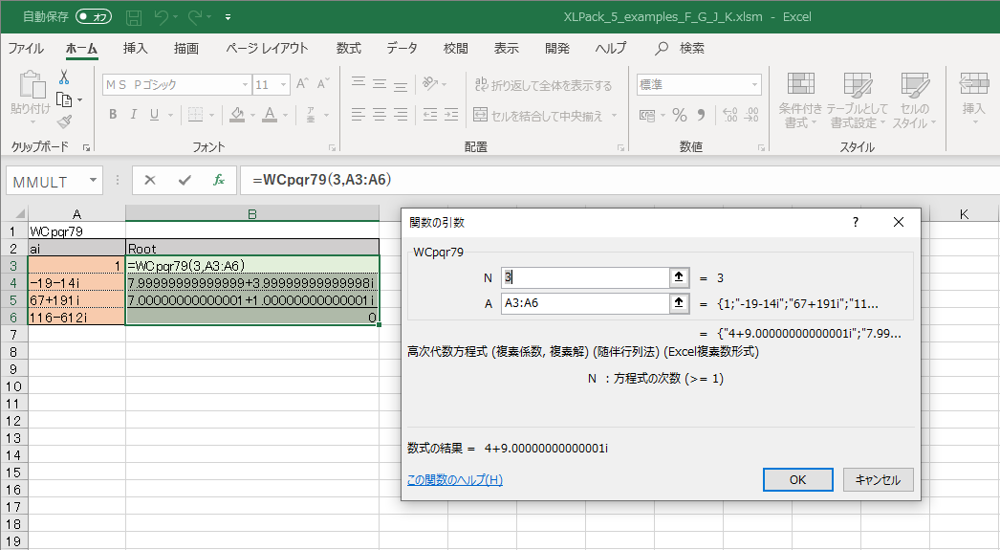Switch to the 挿入 ribbon tab

tap(135, 49)
